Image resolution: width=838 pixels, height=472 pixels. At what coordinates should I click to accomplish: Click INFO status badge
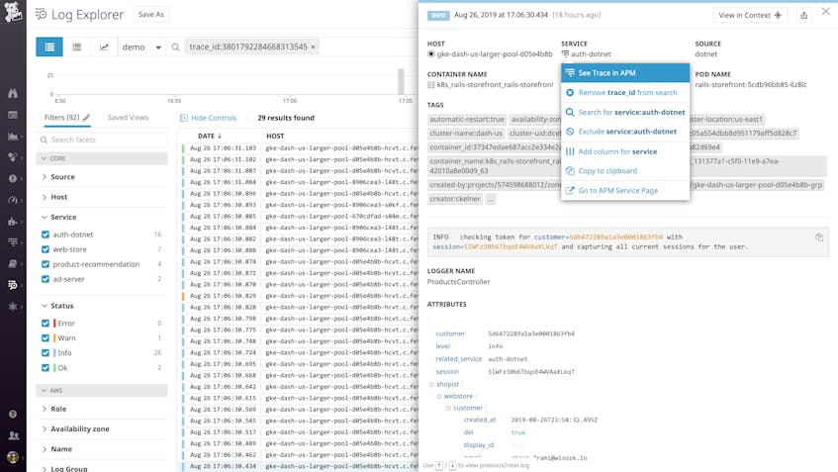pyautogui.click(x=438, y=16)
